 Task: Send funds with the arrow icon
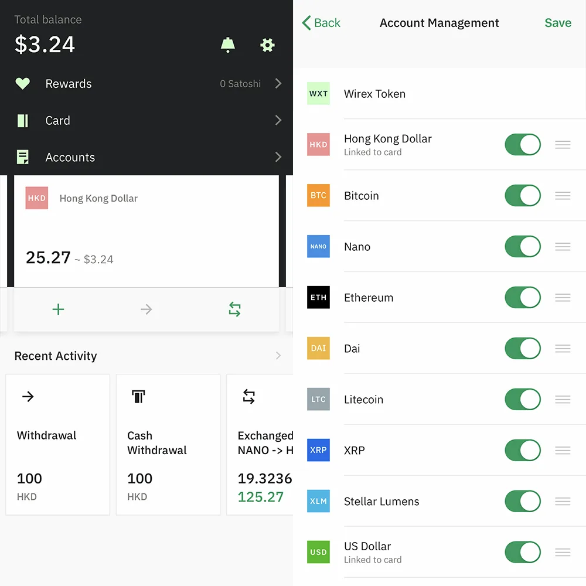146,309
